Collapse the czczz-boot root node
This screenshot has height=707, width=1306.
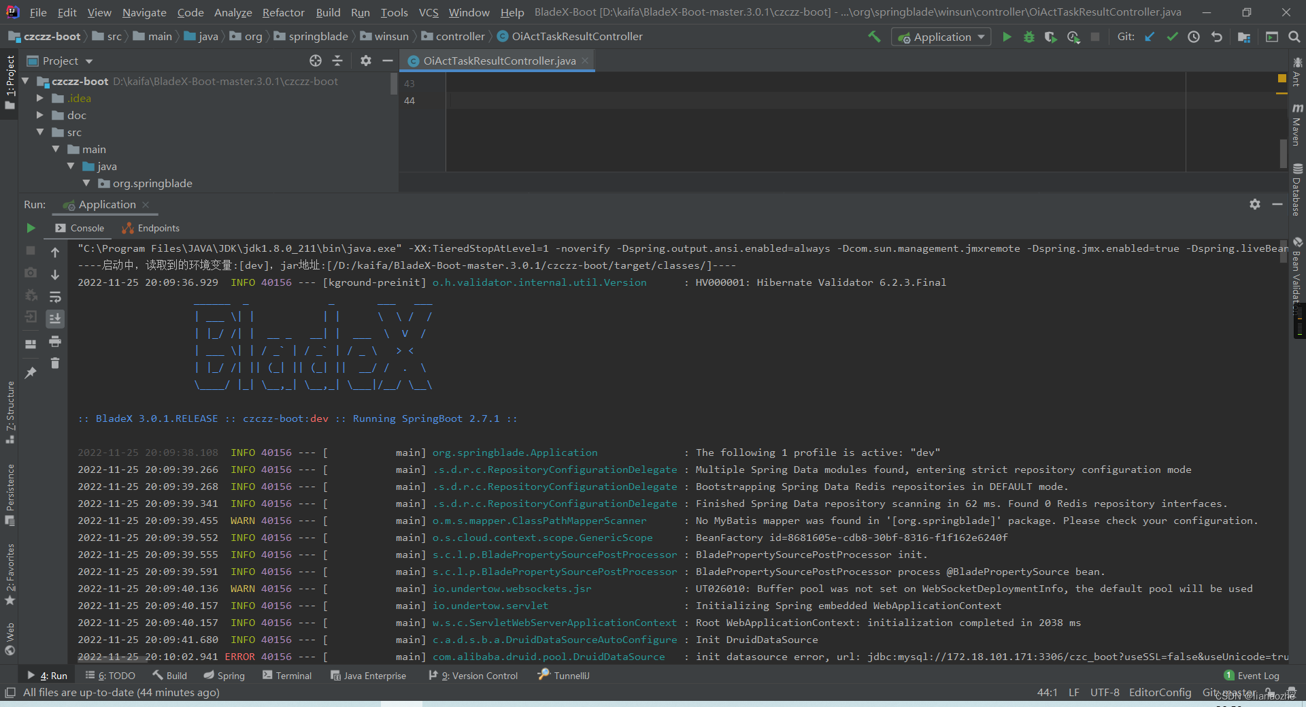(25, 81)
